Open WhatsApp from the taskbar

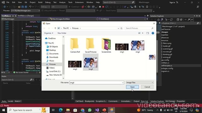tap(90, 110)
